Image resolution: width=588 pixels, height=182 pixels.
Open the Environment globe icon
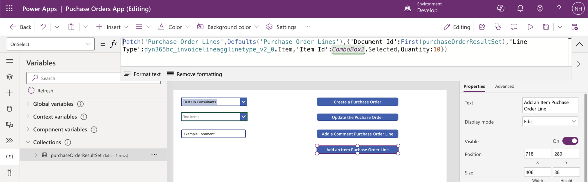click(408, 9)
